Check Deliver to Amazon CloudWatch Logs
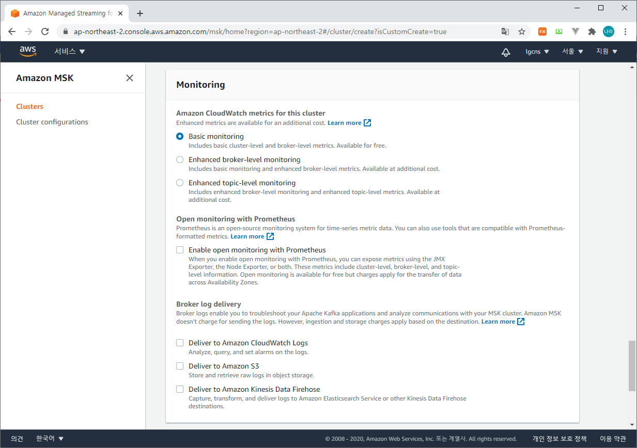 click(180, 343)
